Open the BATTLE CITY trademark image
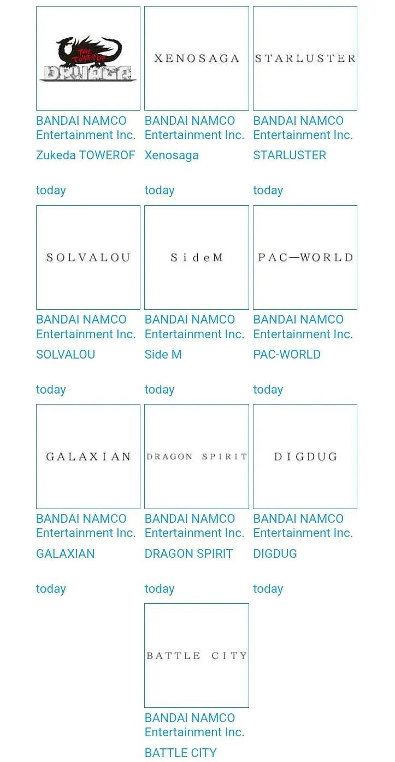395x762 pixels. click(x=197, y=655)
